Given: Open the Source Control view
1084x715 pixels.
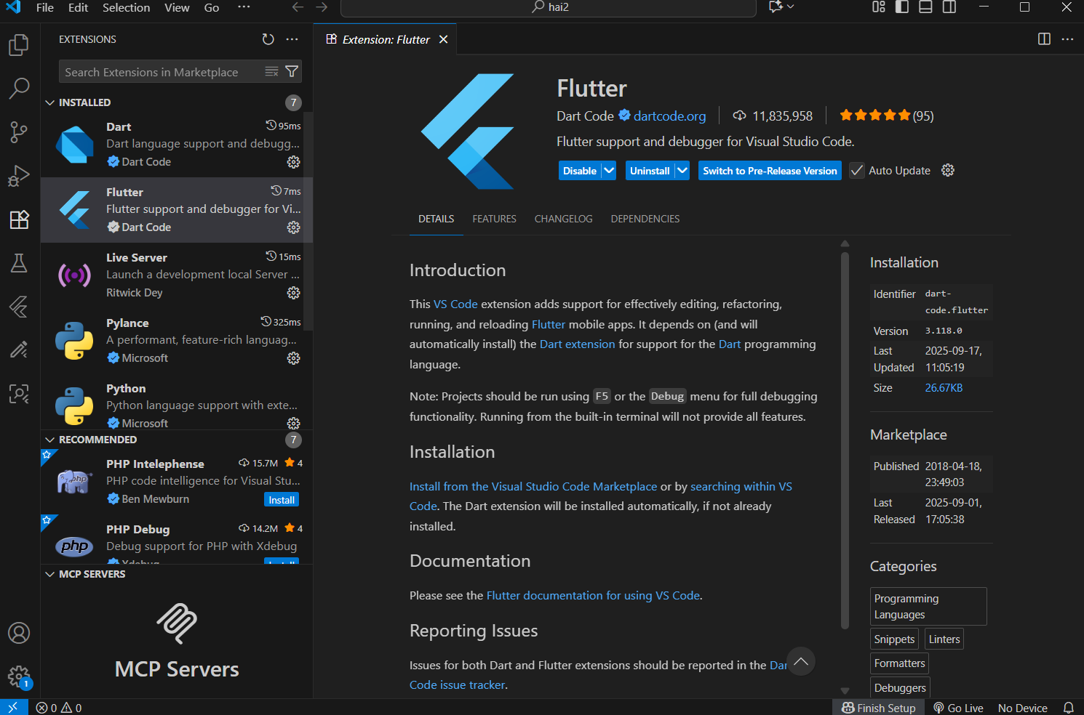Looking at the screenshot, I should pyautogui.click(x=19, y=132).
